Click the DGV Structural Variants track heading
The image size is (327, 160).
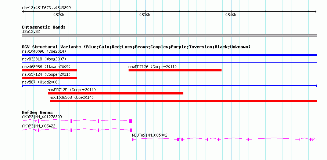[136, 47]
